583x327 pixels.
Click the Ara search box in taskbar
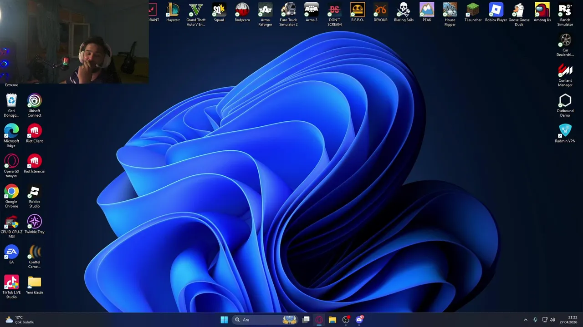266,320
